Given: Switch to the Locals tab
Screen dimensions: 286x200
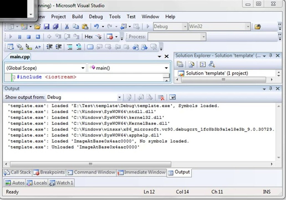Looking at the screenshot, I should pos(37,183).
